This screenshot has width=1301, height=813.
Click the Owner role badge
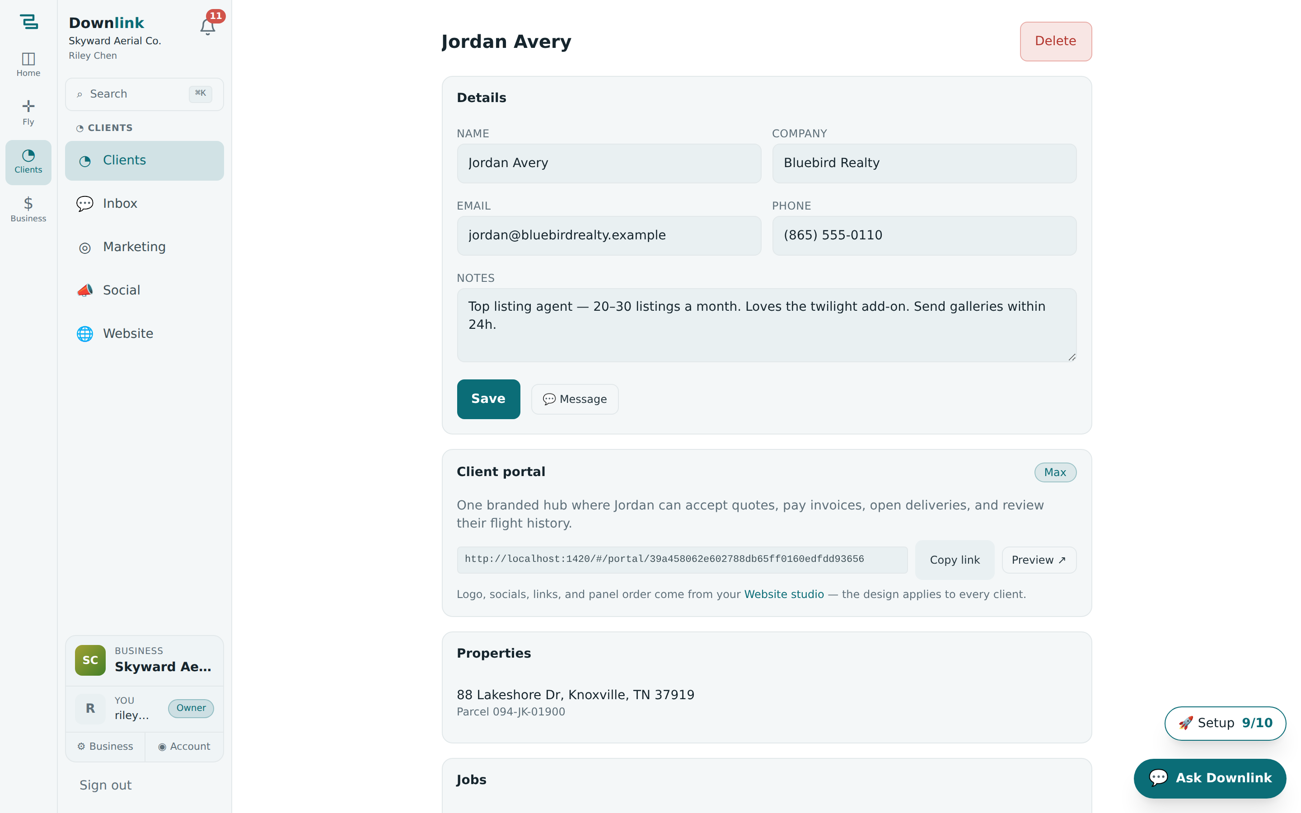191,709
